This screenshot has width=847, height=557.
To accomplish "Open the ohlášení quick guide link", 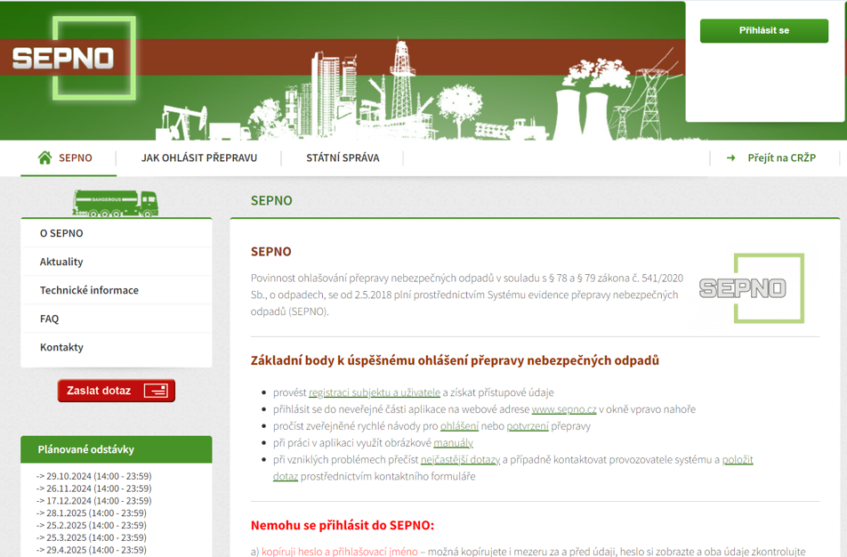I will [459, 425].
